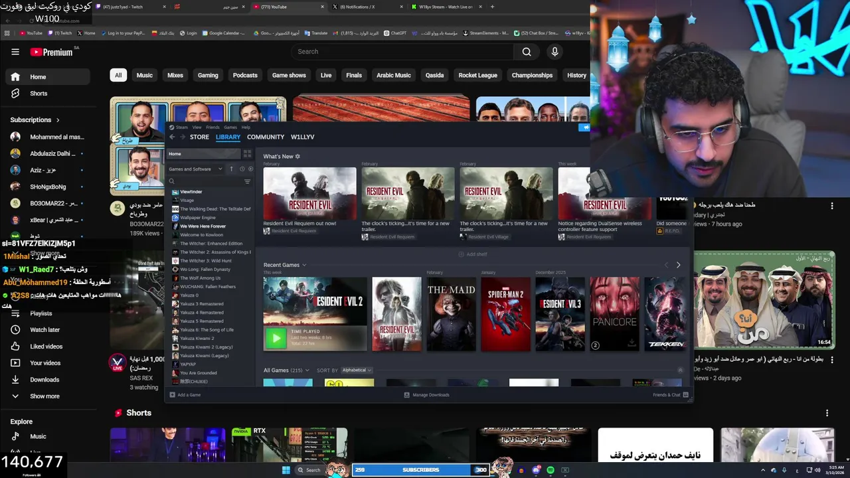Click the sort-ascending arrow beside Games and Software
850x478 pixels.
tap(232, 169)
